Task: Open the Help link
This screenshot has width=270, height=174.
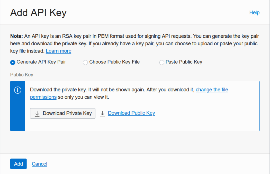Action: point(254,13)
